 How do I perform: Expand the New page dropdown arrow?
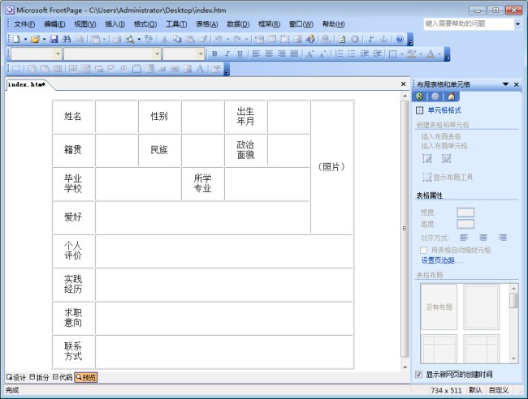(25, 39)
